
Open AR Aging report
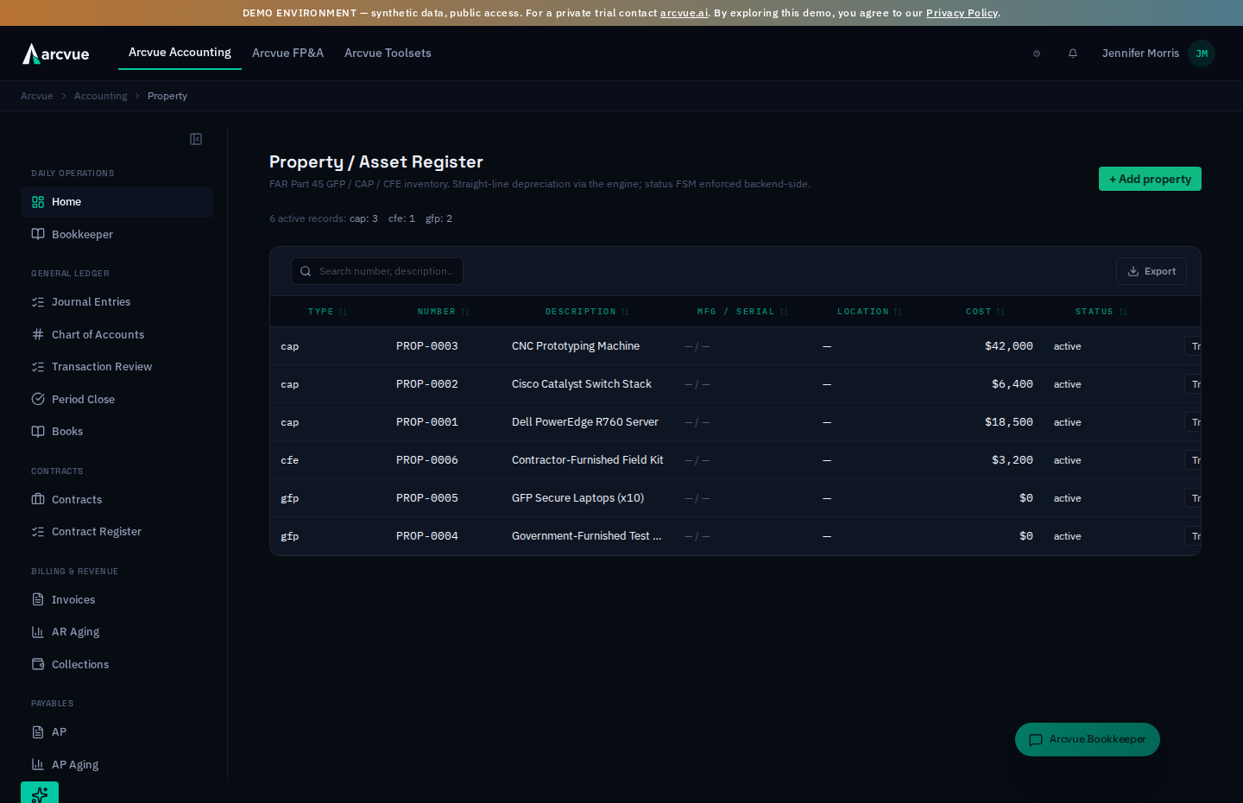coord(117,632)
